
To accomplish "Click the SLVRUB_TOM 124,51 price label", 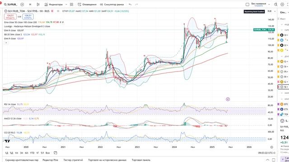I will [264, 30].
